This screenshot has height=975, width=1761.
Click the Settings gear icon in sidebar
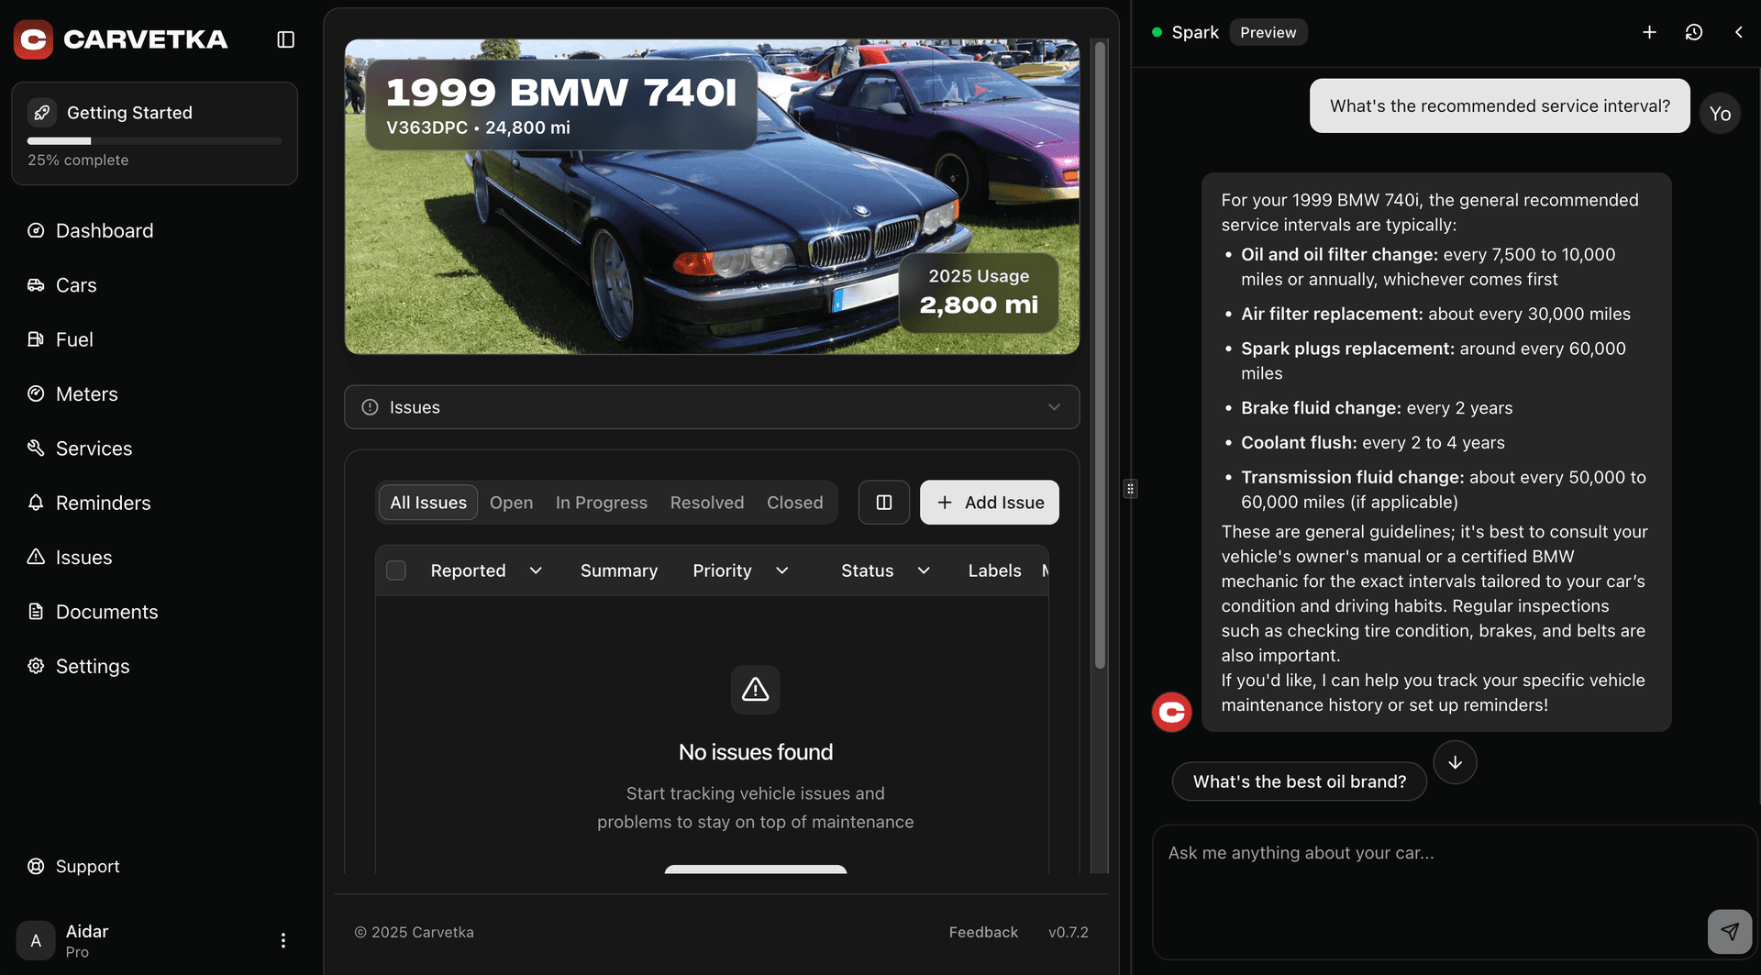click(36, 666)
